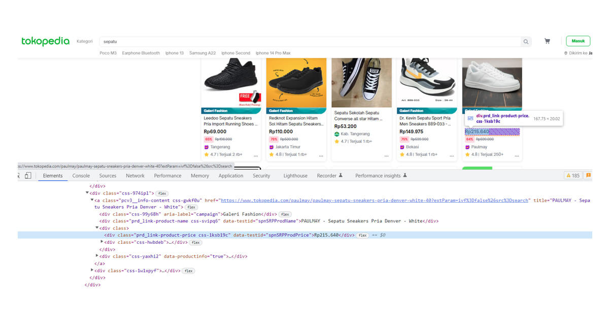The image size is (610, 322).
Task: Open three-dot menu on Converse all star card
Action: [386, 156]
